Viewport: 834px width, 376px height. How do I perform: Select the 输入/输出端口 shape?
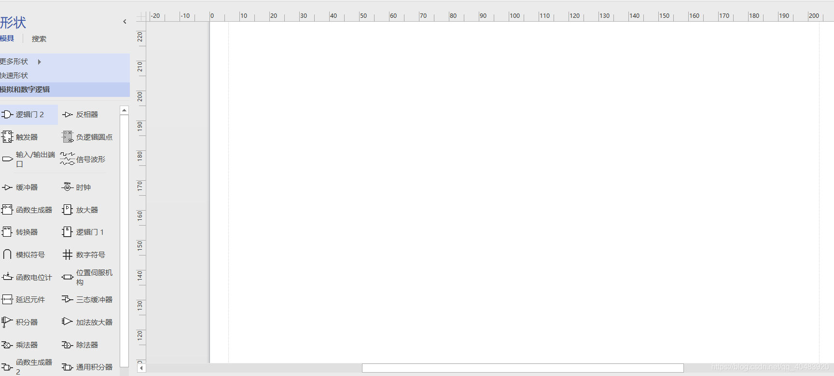tap(28, 159)
